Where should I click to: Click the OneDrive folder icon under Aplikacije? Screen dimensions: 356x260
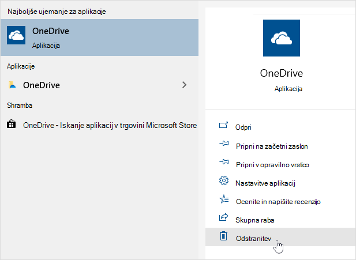tap(12, 85)
